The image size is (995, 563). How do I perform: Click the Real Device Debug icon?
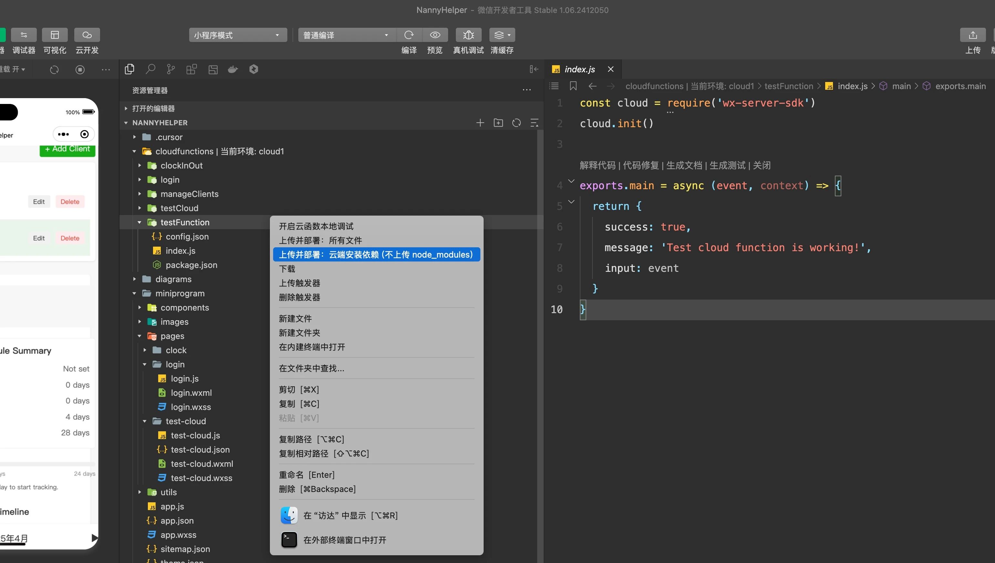coord(468,35)
